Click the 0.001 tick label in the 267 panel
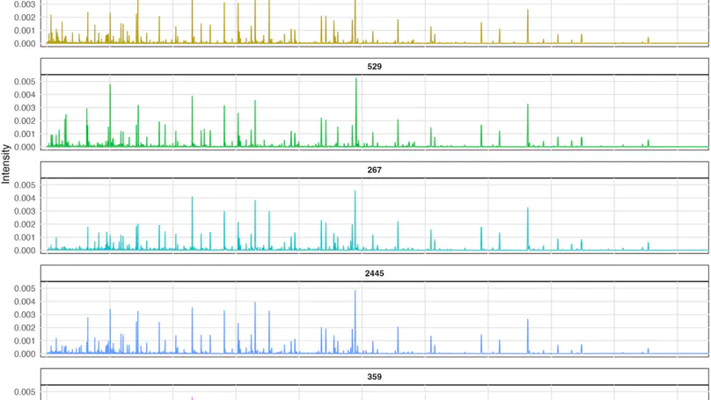 pyautogui.click(x=25, y=238)
